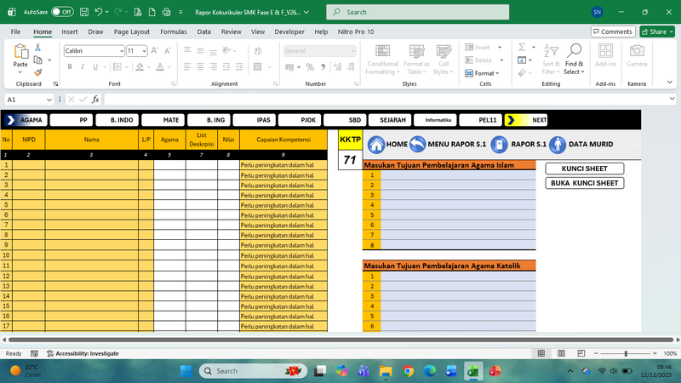Open DATA MURID person icon
681x383 pixels.
[x=558, y=144]
